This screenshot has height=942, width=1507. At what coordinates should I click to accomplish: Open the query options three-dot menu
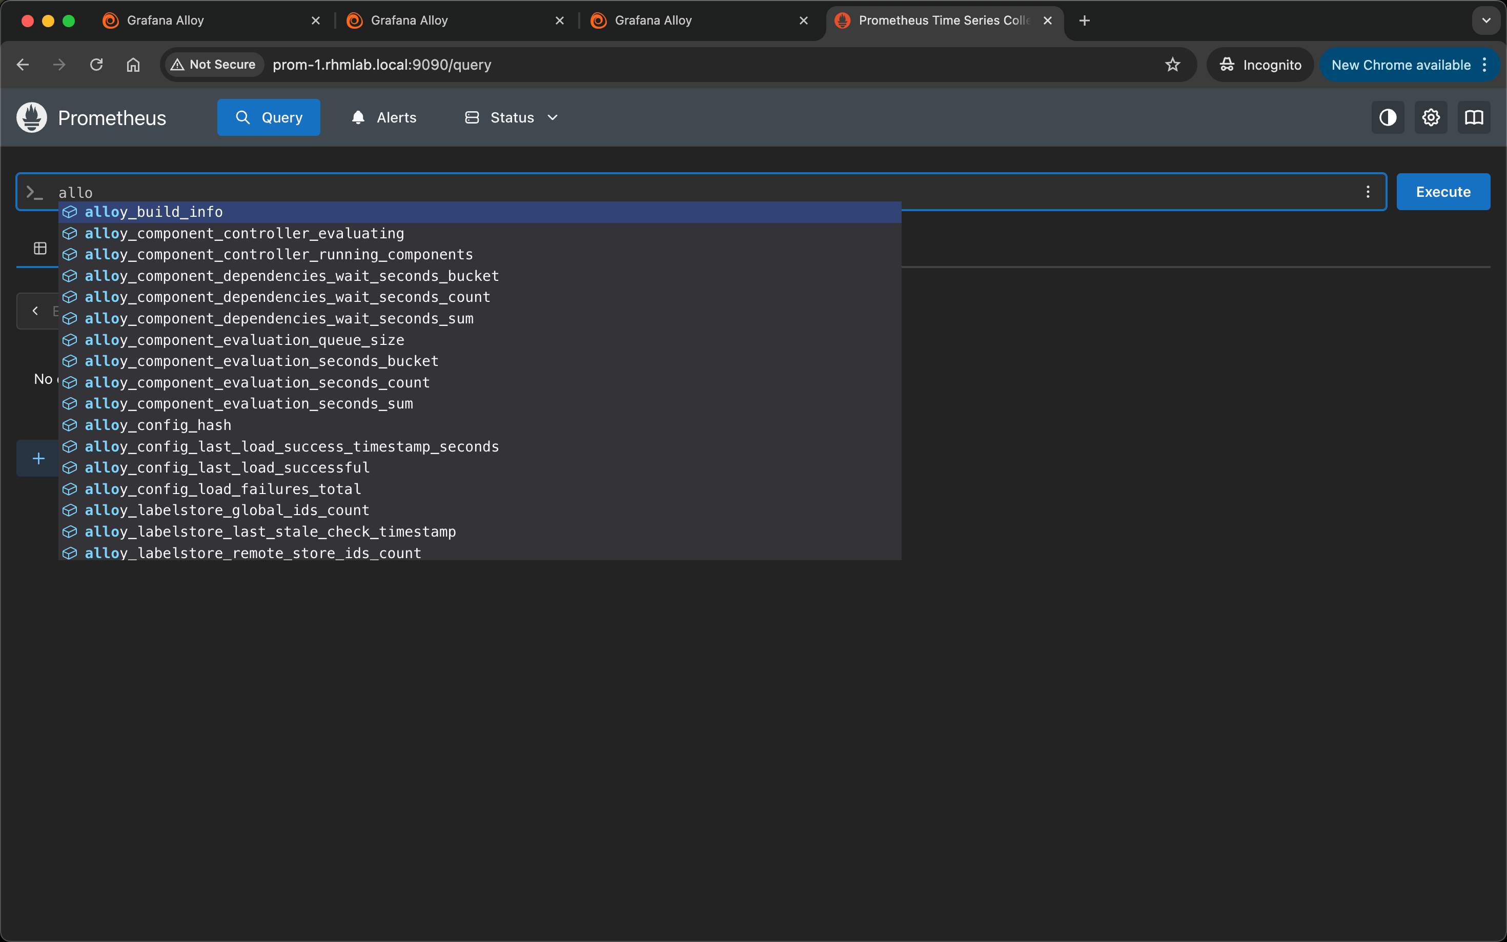(x=1368, y=192)
